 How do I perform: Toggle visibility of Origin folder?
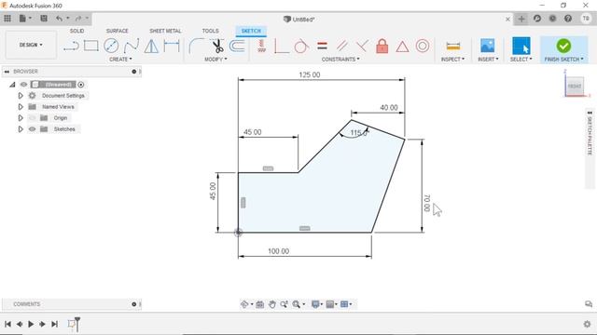32,118
